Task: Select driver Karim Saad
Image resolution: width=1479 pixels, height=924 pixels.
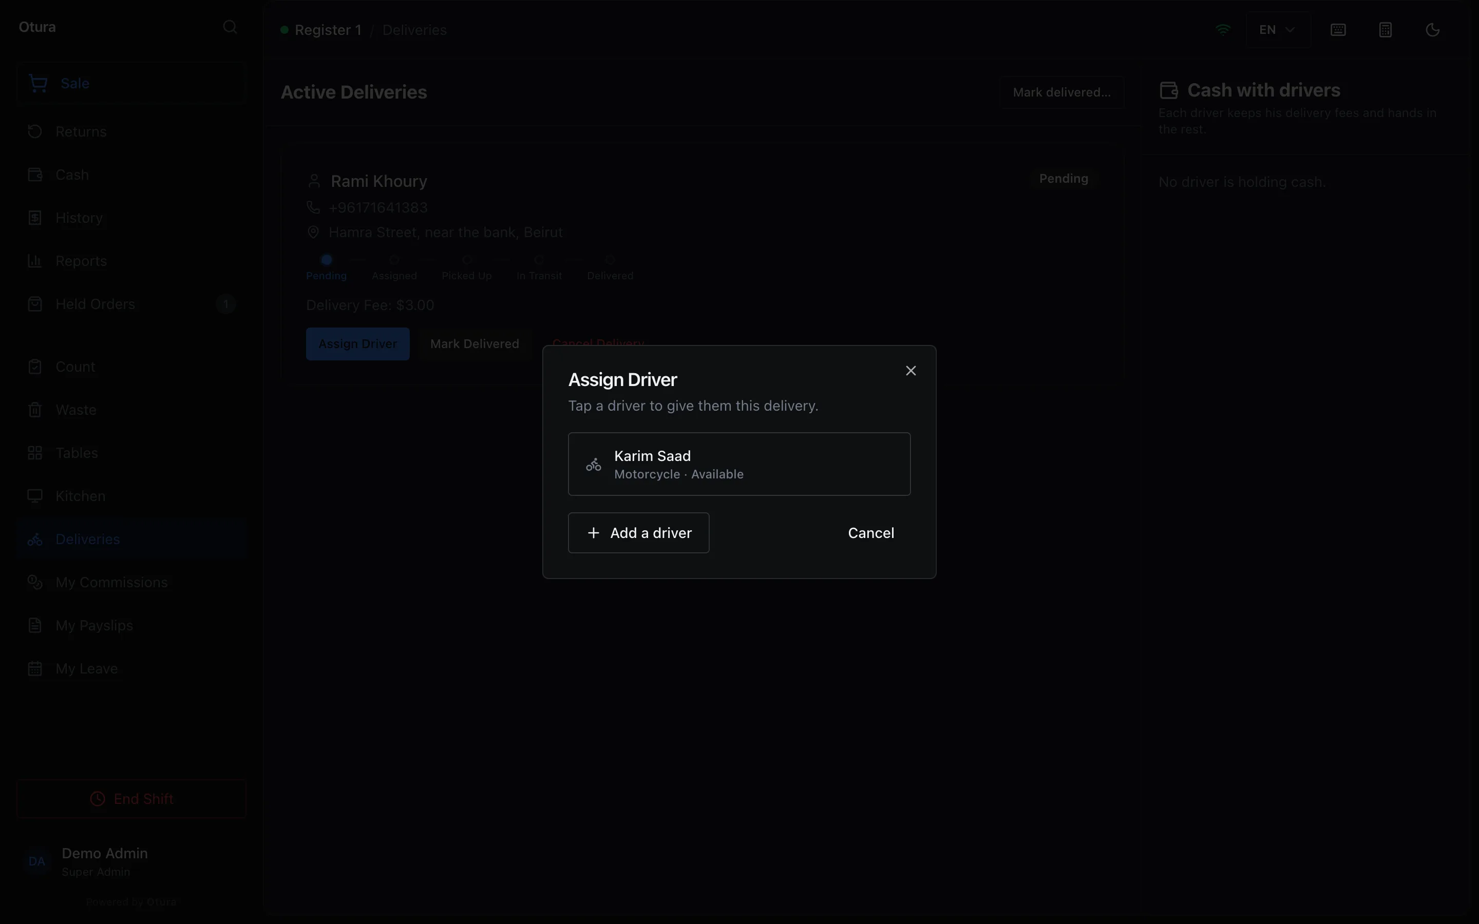Action: [739, 464]
